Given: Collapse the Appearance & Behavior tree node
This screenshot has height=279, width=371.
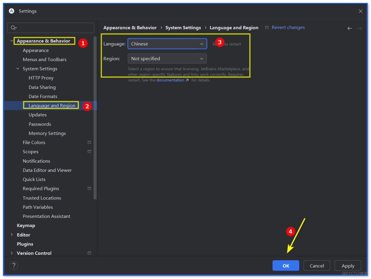Looking at the screenshot, I should [x=12, y=41].
